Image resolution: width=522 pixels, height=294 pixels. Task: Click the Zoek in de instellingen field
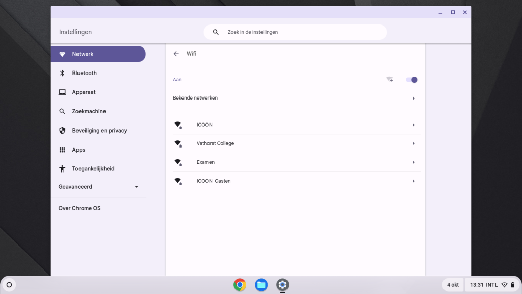[x=301, y=32]
